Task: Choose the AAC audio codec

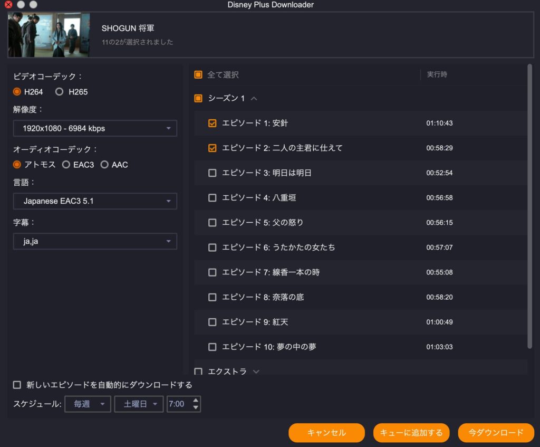Action: [104, 165]
